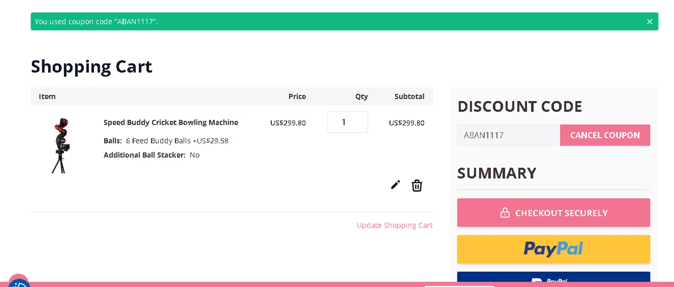Pay with the yellow PayPal button

[x=554, y=249]
